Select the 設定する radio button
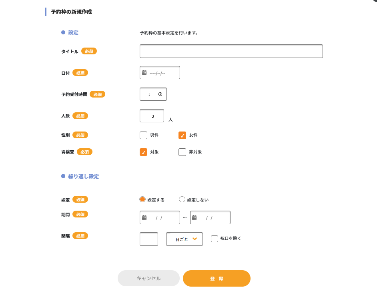 click(x=142, y=199)
